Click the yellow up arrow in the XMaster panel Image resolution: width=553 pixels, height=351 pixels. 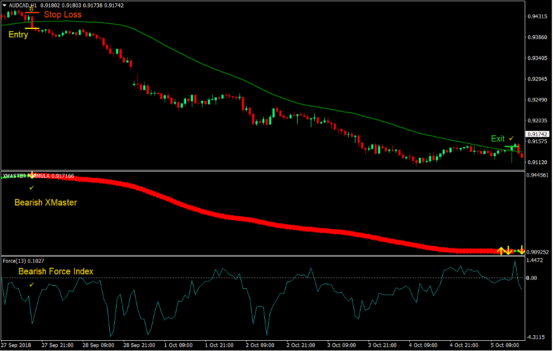[501, 249]
